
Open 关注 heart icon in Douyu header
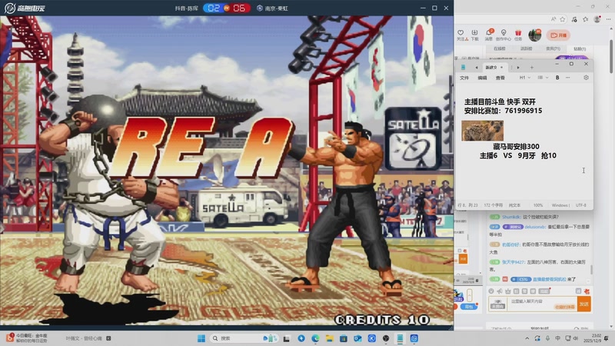[x=462, y=35]
